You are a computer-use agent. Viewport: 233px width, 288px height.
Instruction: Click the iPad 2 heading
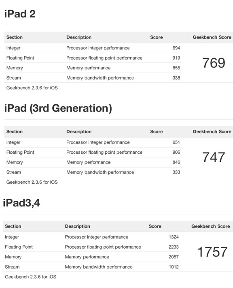click(20, 14)
